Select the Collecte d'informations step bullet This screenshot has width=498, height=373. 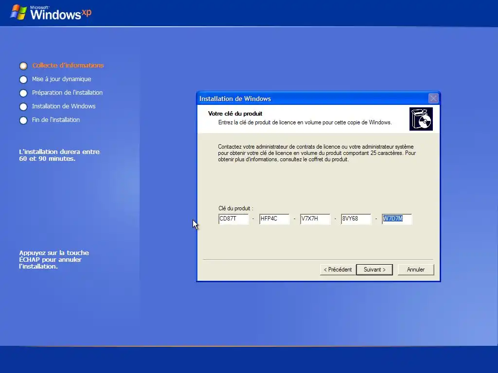[23, 66]
